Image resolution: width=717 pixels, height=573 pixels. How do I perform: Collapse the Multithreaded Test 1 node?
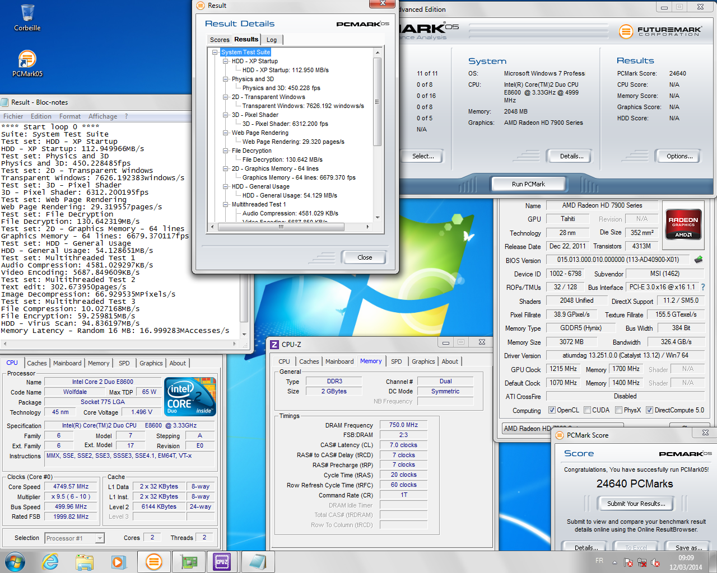tap(226, 204)
